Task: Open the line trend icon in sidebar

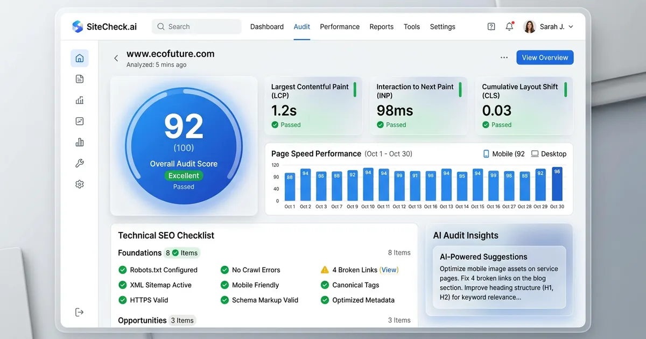Action: [x=80, y=121]
